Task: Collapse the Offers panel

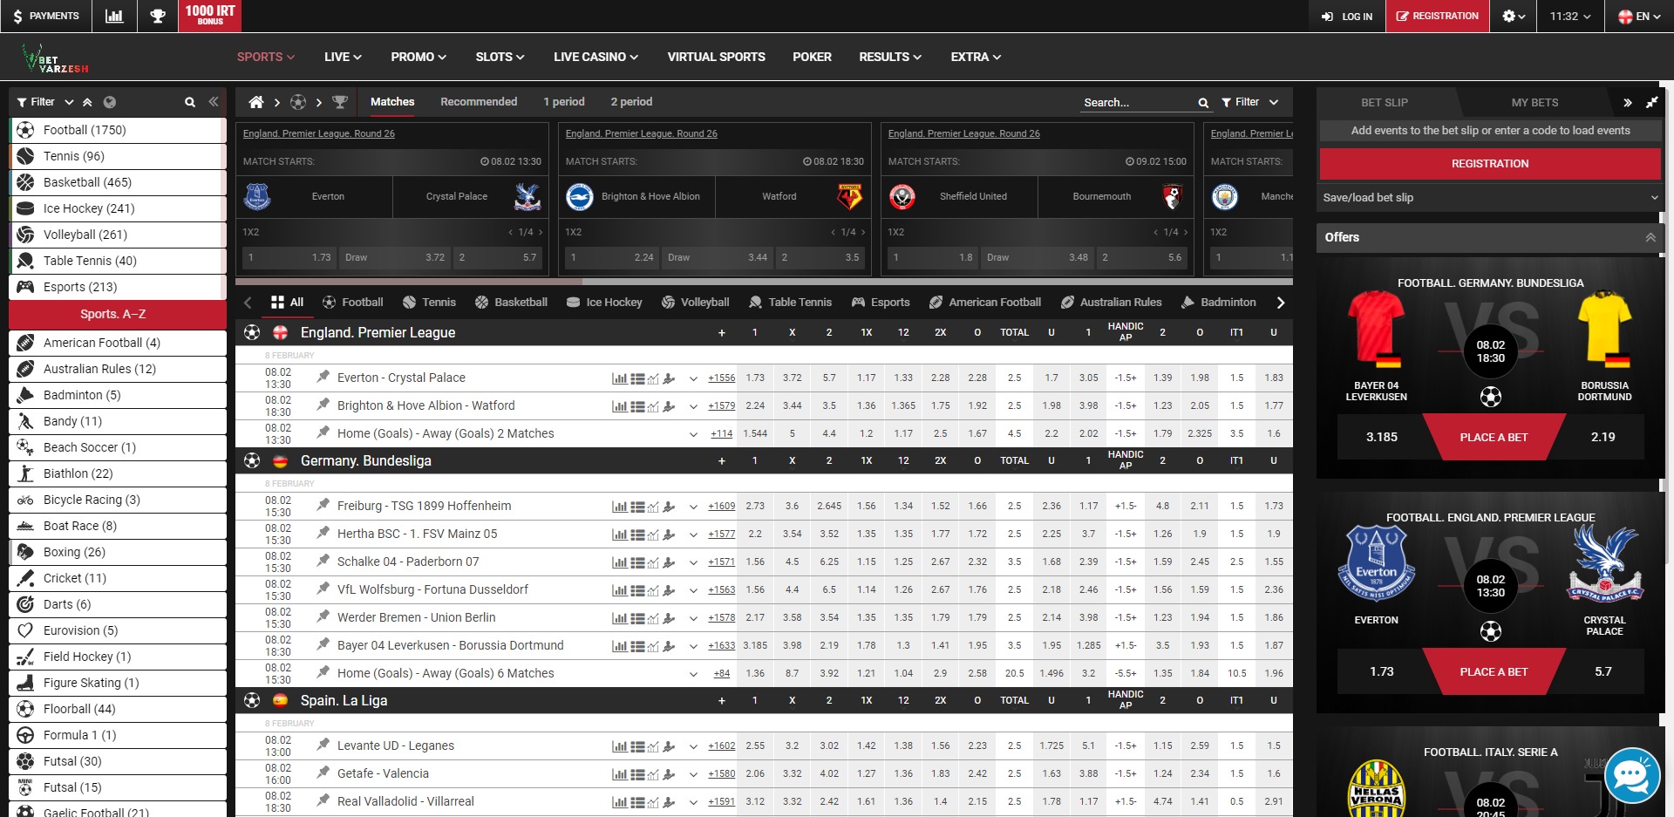Action: click(1650, 237)
